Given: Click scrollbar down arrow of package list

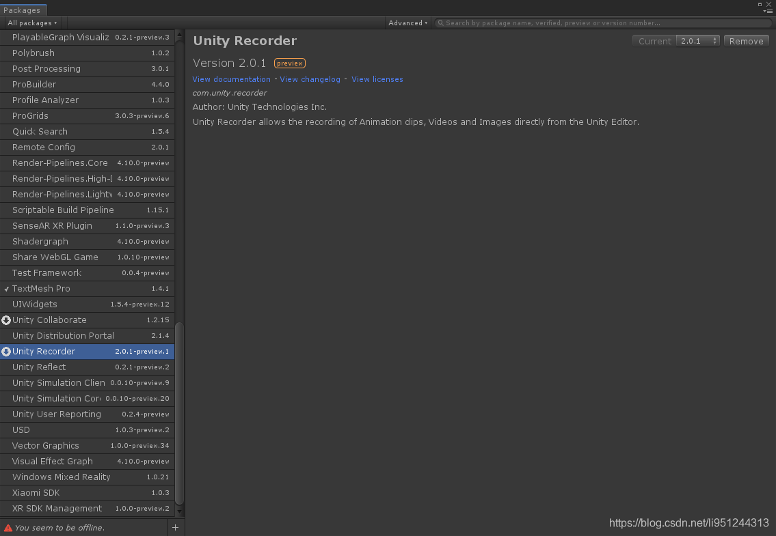Looking at the screenshot, I should [179, 512].
